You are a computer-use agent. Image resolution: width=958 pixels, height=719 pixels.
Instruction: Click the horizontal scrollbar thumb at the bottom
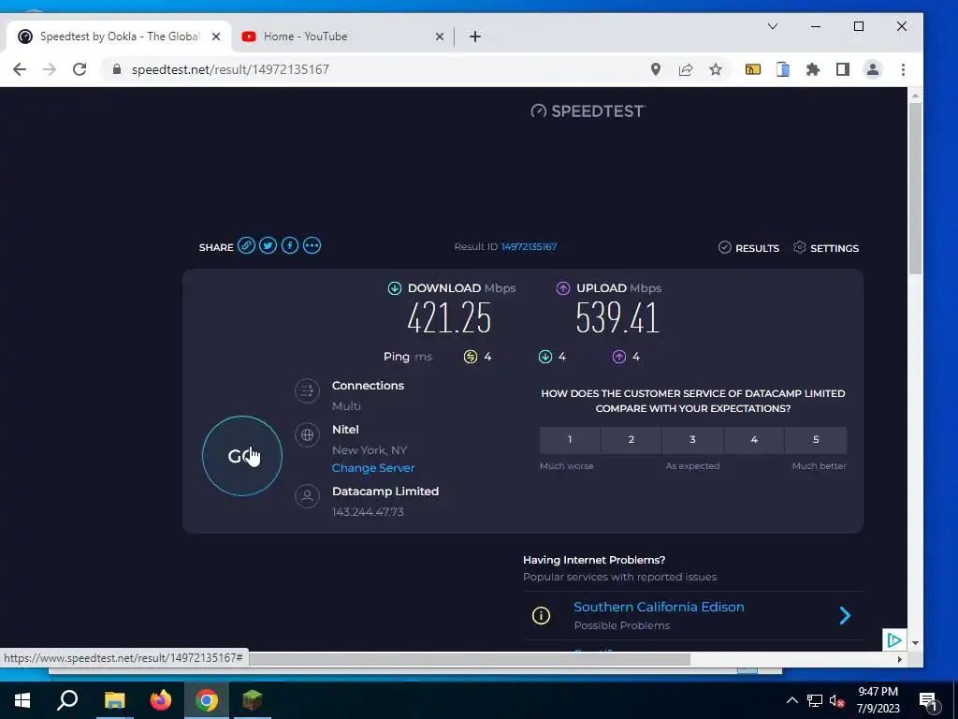470,658
